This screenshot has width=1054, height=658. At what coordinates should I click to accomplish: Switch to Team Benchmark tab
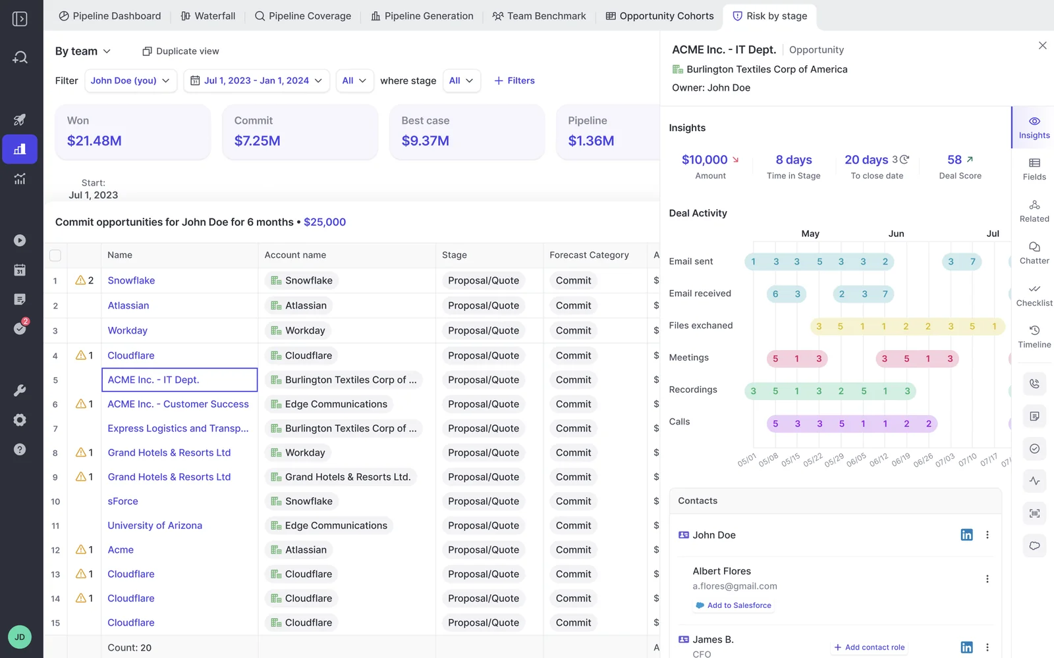(x=539, y=16)
